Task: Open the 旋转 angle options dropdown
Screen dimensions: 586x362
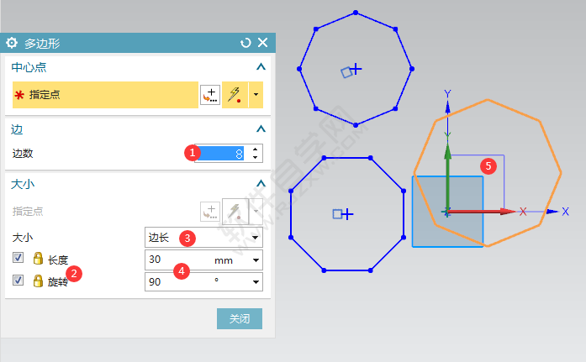Action: click(256, 282)
